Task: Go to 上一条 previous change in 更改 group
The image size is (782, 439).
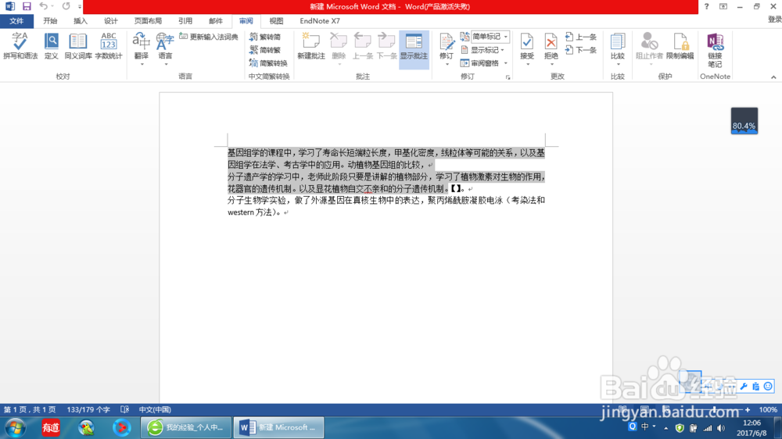Action: pyautogui.click(x=581, y=37)
